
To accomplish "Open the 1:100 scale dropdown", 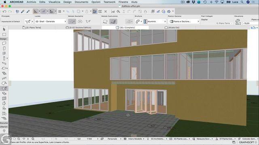I will click(x=92, y=139).
